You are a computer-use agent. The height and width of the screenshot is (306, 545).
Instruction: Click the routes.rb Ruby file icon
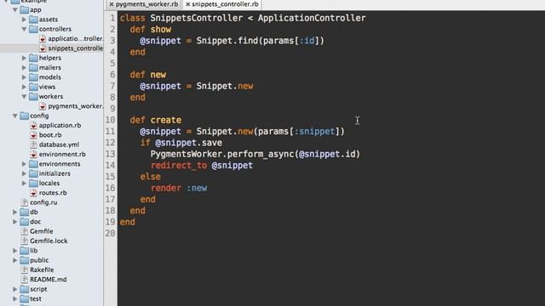pos(33,193)
